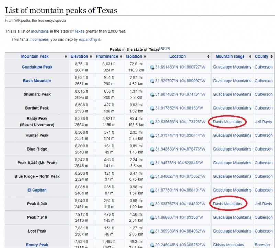Sort table using Mountain range column sort arrows

pos(250,56)
